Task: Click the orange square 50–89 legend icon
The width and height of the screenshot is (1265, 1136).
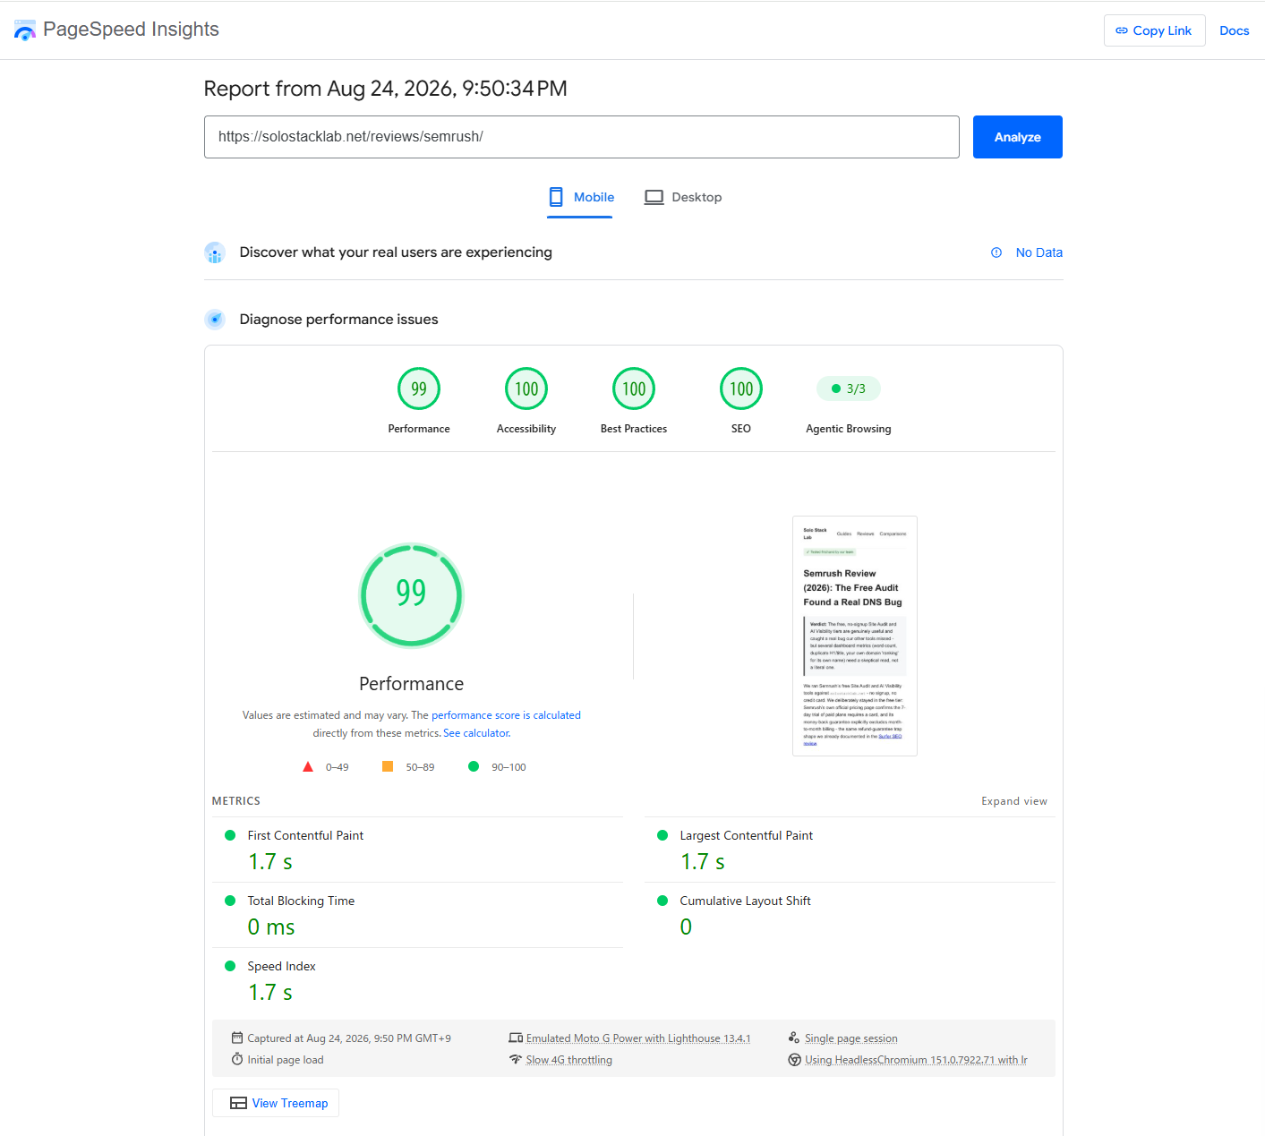Action: [x=388, y=766]
